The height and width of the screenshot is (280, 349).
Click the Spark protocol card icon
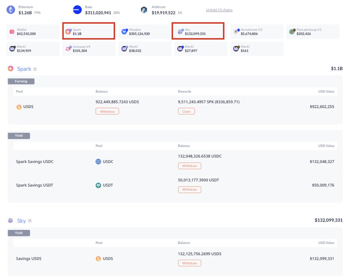[x=68, y=32]
